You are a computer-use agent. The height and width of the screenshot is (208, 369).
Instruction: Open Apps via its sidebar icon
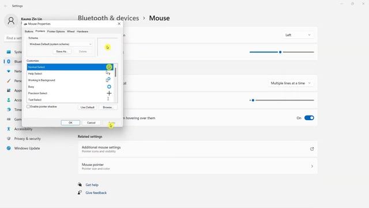(x=9, y=91)
